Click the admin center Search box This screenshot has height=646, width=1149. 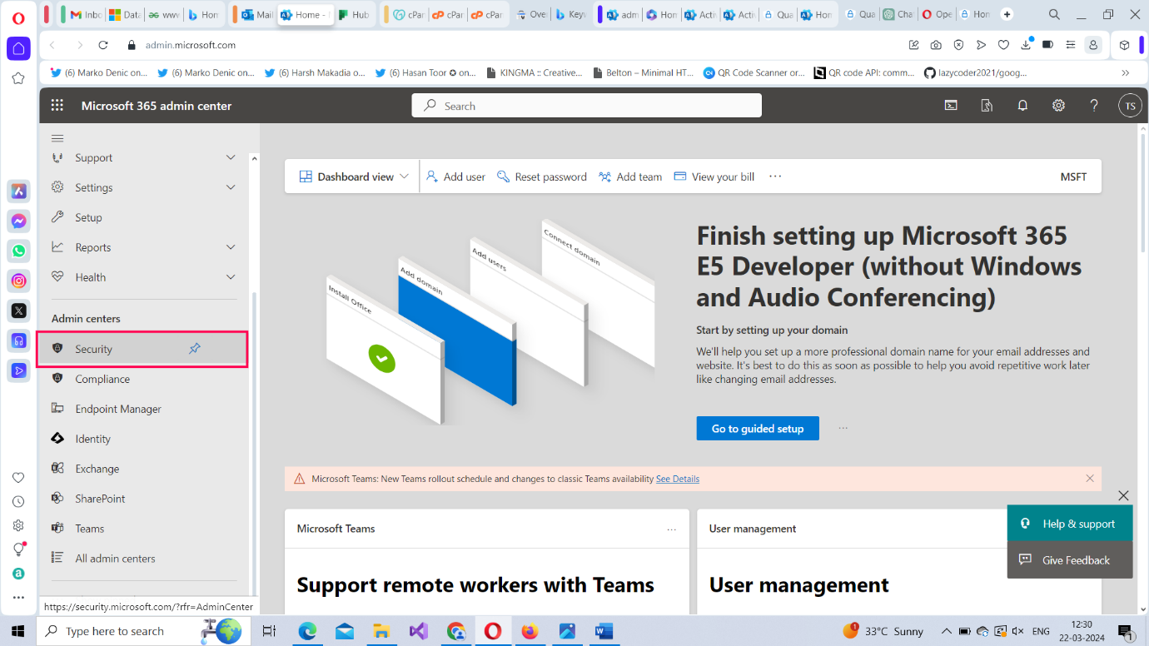tap(587, 106)
